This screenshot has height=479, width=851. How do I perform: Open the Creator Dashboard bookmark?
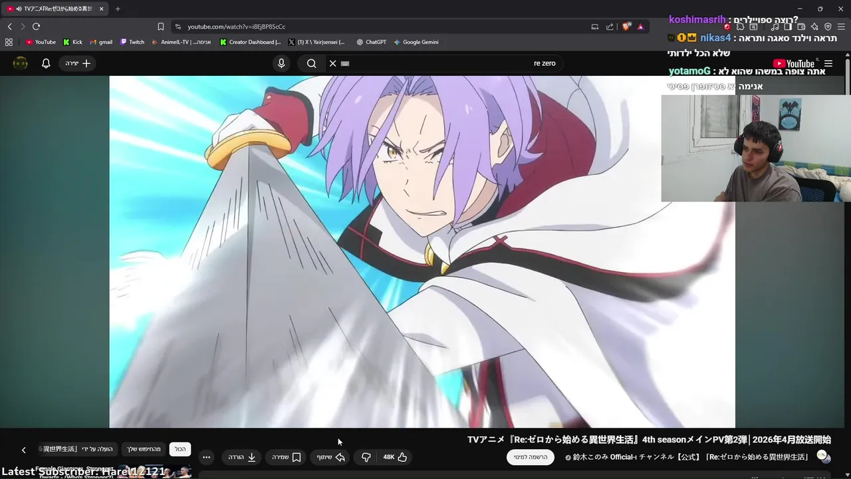(x=250, y=42)
